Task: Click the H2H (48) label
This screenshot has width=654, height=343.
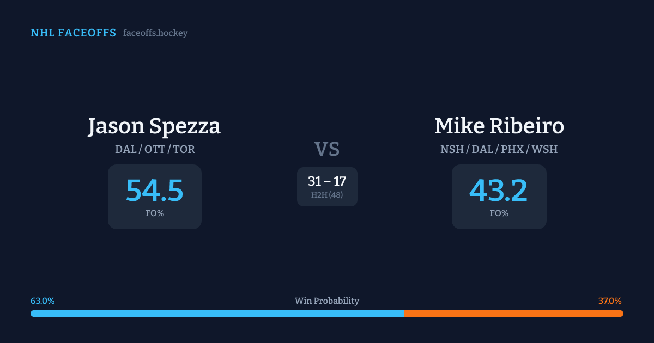Action: 327,195
